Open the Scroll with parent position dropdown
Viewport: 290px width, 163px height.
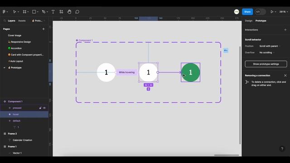[270, 46]
